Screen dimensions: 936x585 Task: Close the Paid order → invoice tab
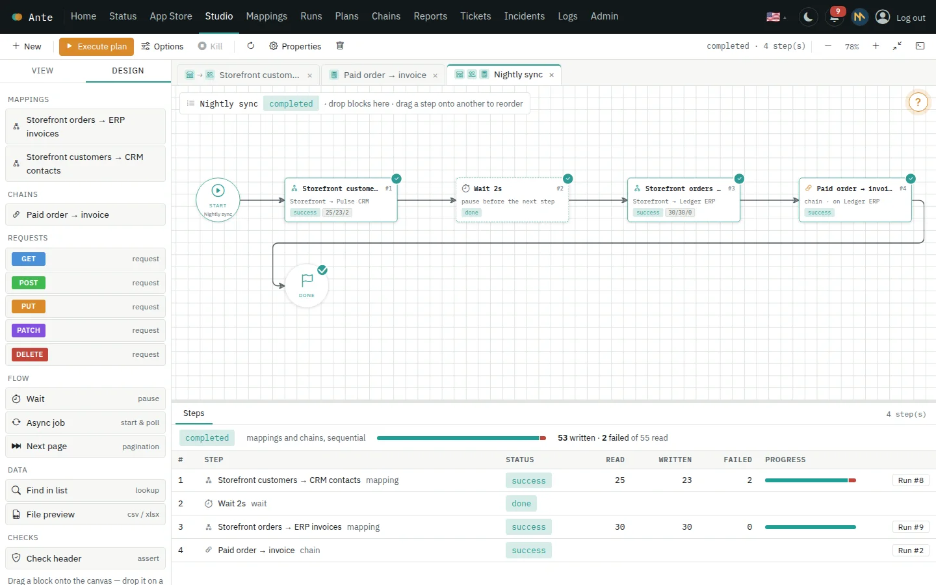coord(435,75)
